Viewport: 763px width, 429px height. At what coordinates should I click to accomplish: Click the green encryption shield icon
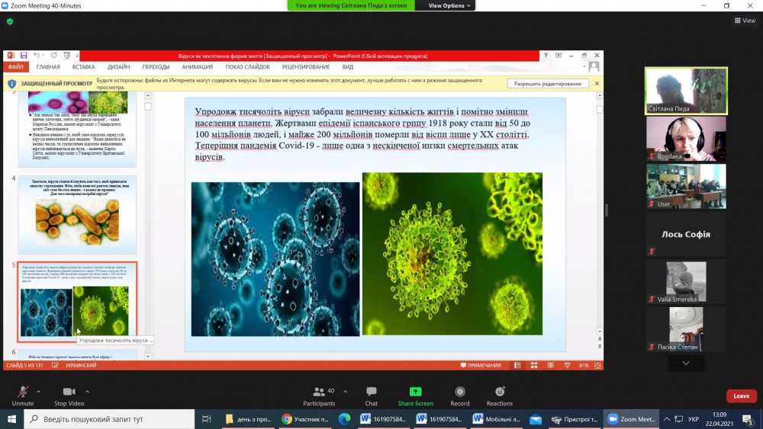(10, 21)
